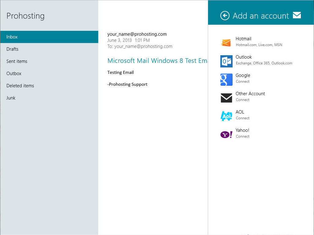The image size is (314, 235).
Task: Click the AOL logo icon
Action: click(226, 116)
